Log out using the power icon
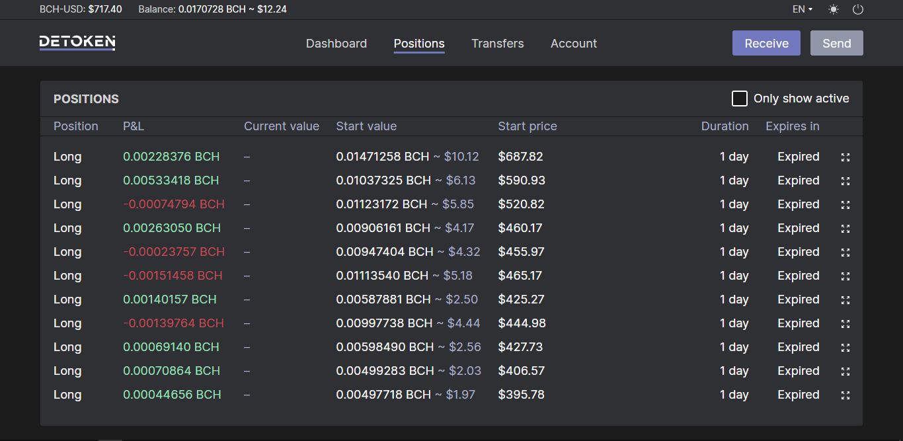903x441 pixels. [x=858, y=9]
